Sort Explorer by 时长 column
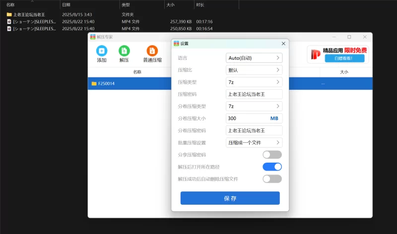Screen dimensions: 397x234 coord(200,5)
